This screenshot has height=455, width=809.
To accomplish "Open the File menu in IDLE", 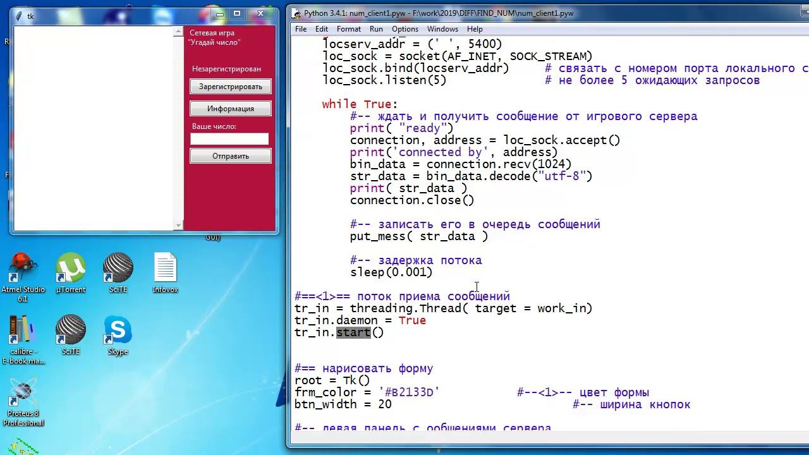I will pos(301,29).
